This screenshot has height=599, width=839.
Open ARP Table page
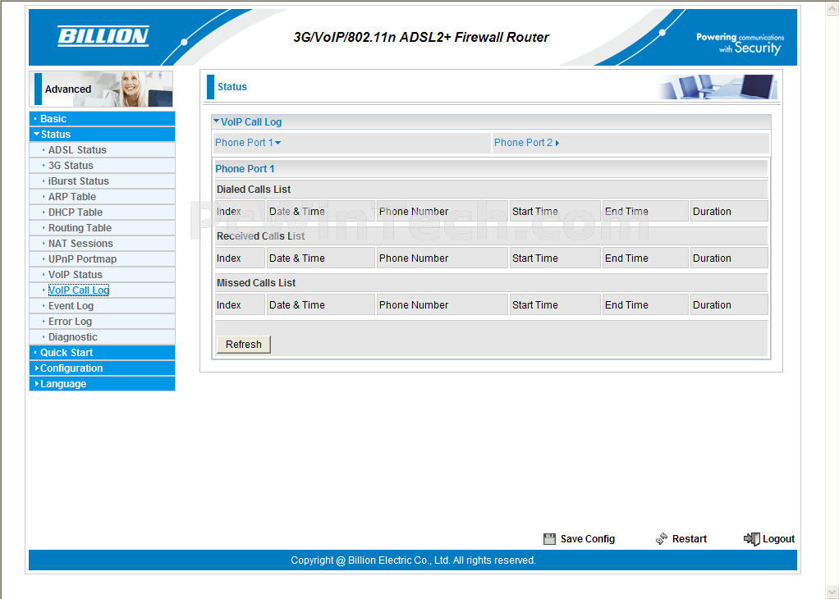[72, 196]
